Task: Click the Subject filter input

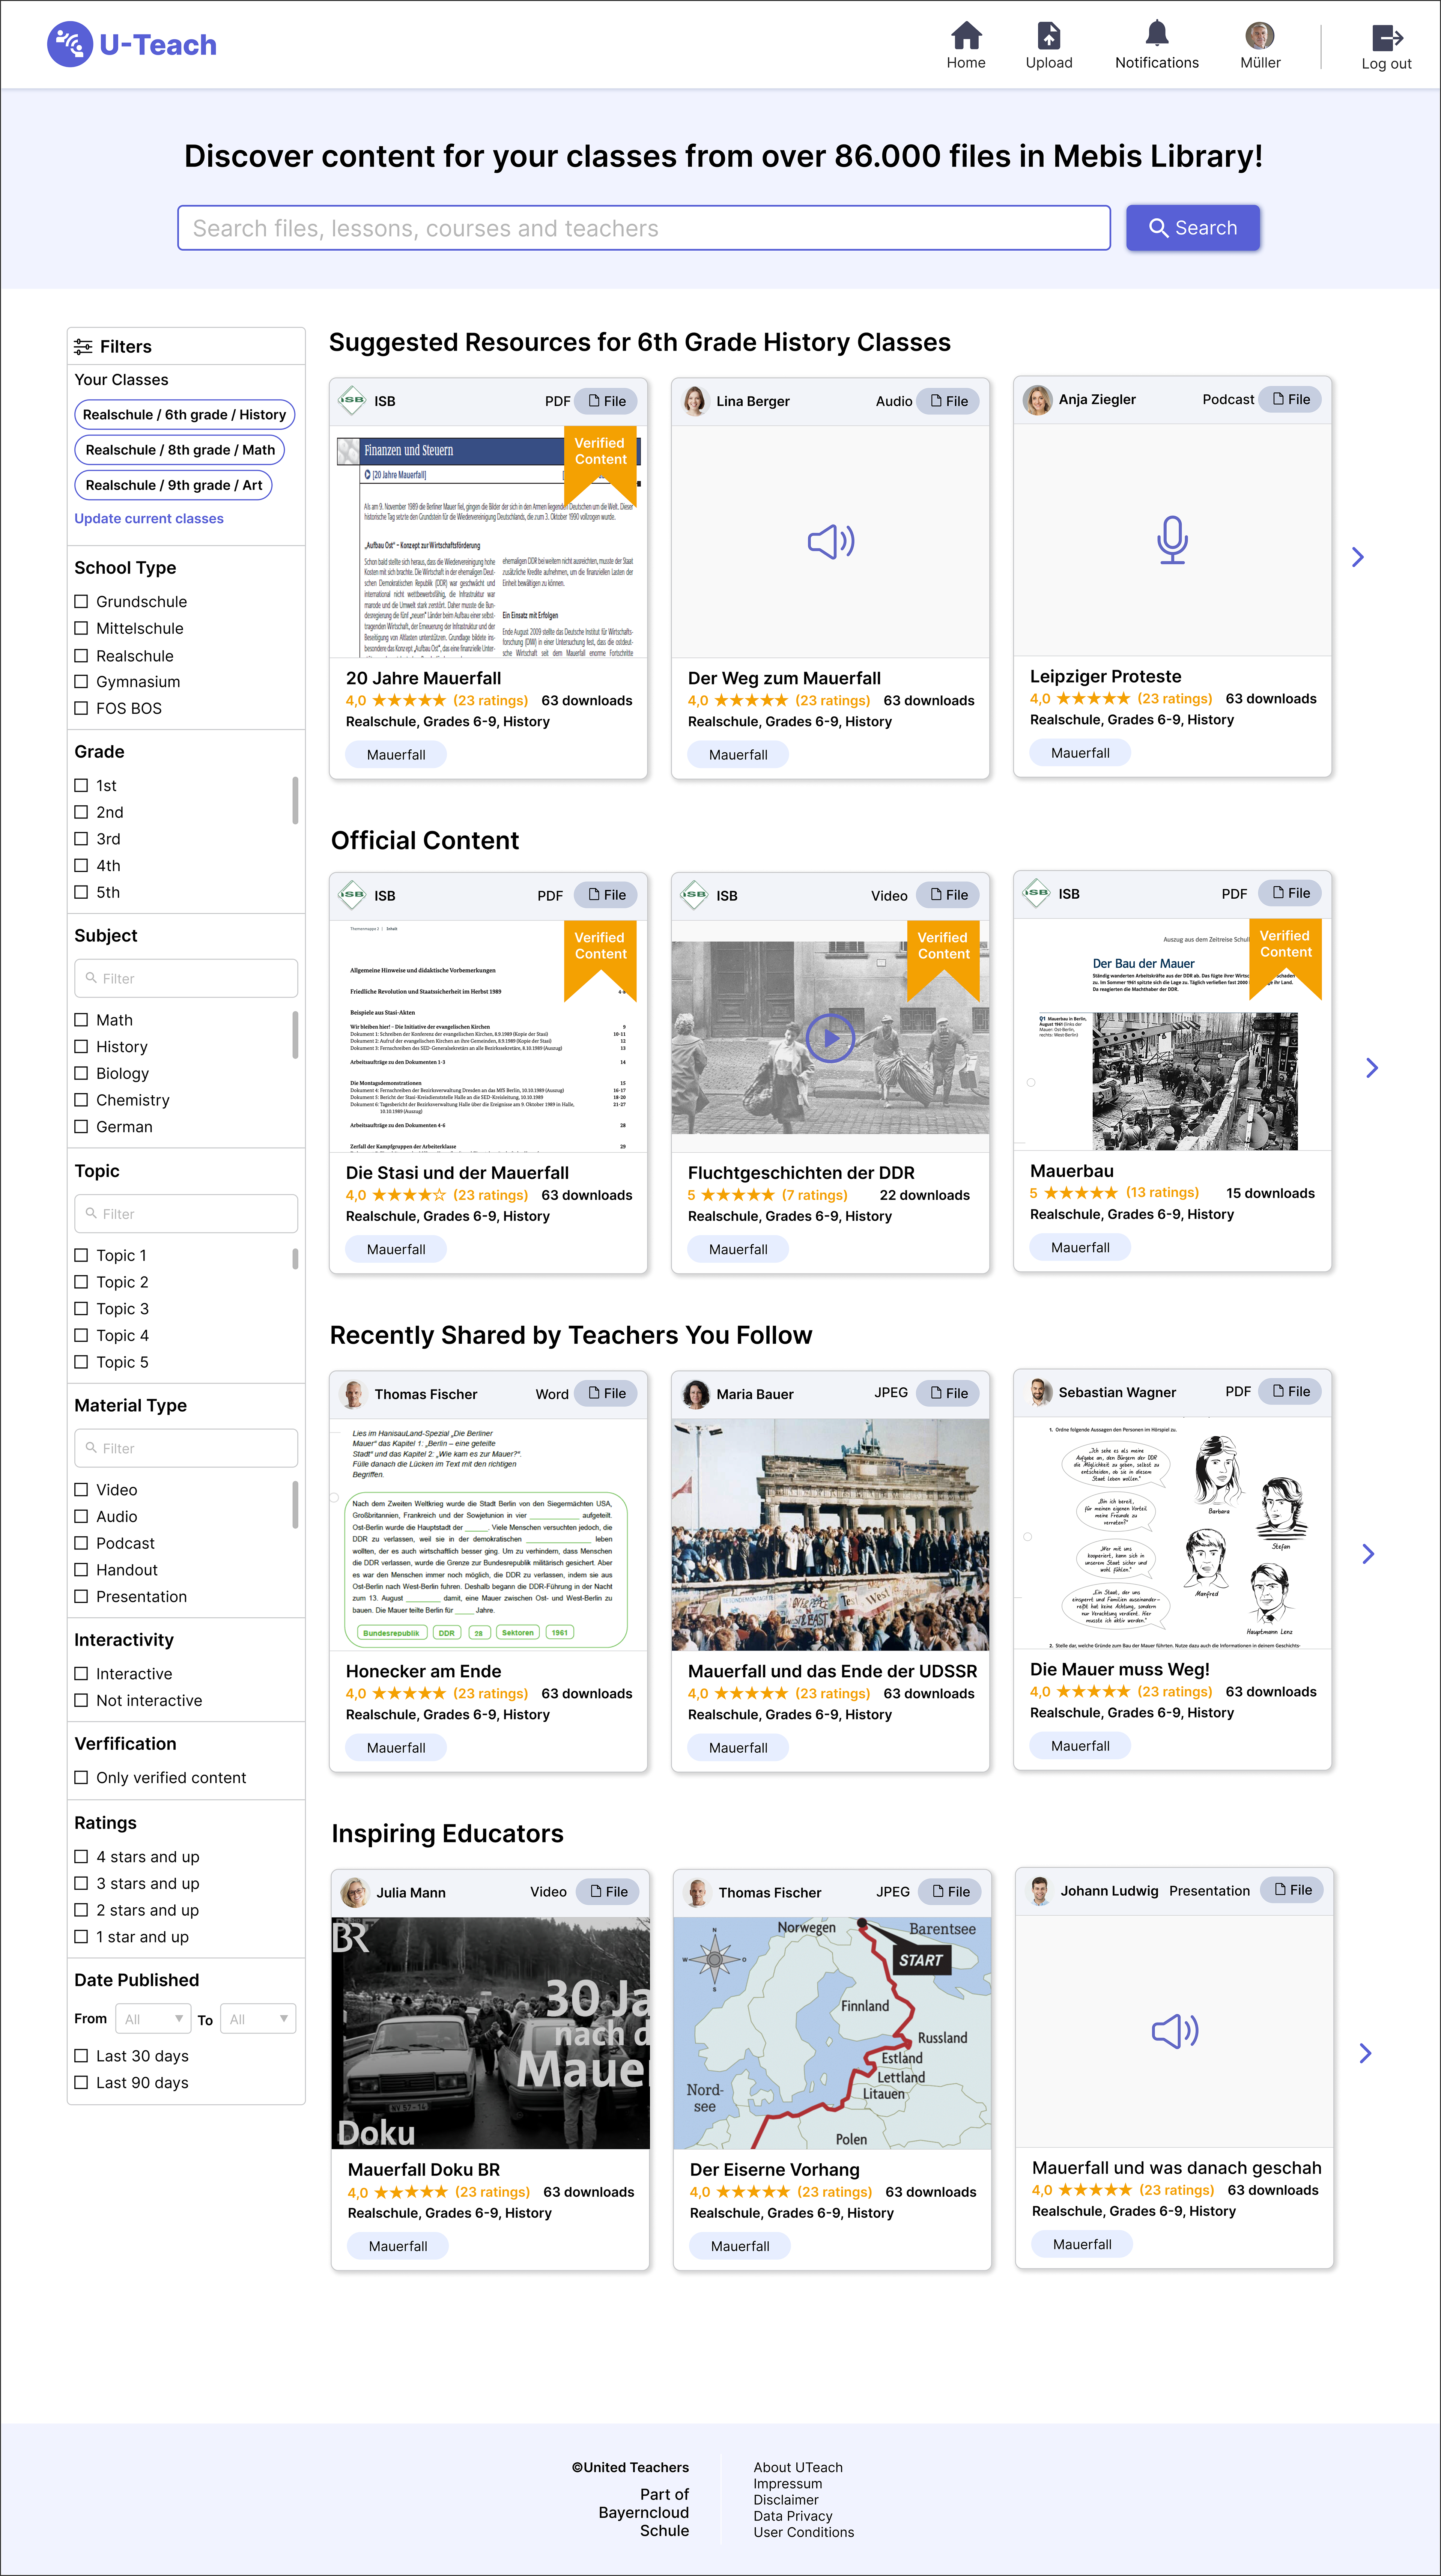Action: 186,978
